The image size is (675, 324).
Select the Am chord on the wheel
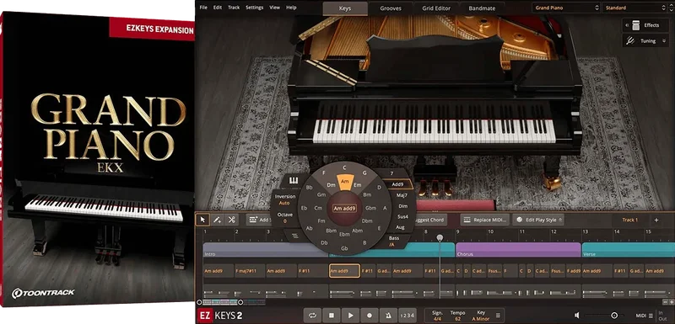tap(344, 182)
